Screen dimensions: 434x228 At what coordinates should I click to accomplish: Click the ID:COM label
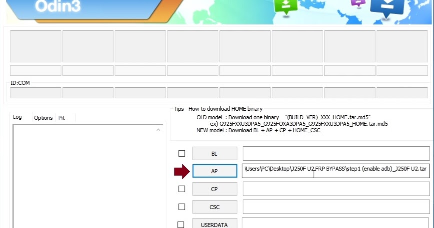coord(20,83)
